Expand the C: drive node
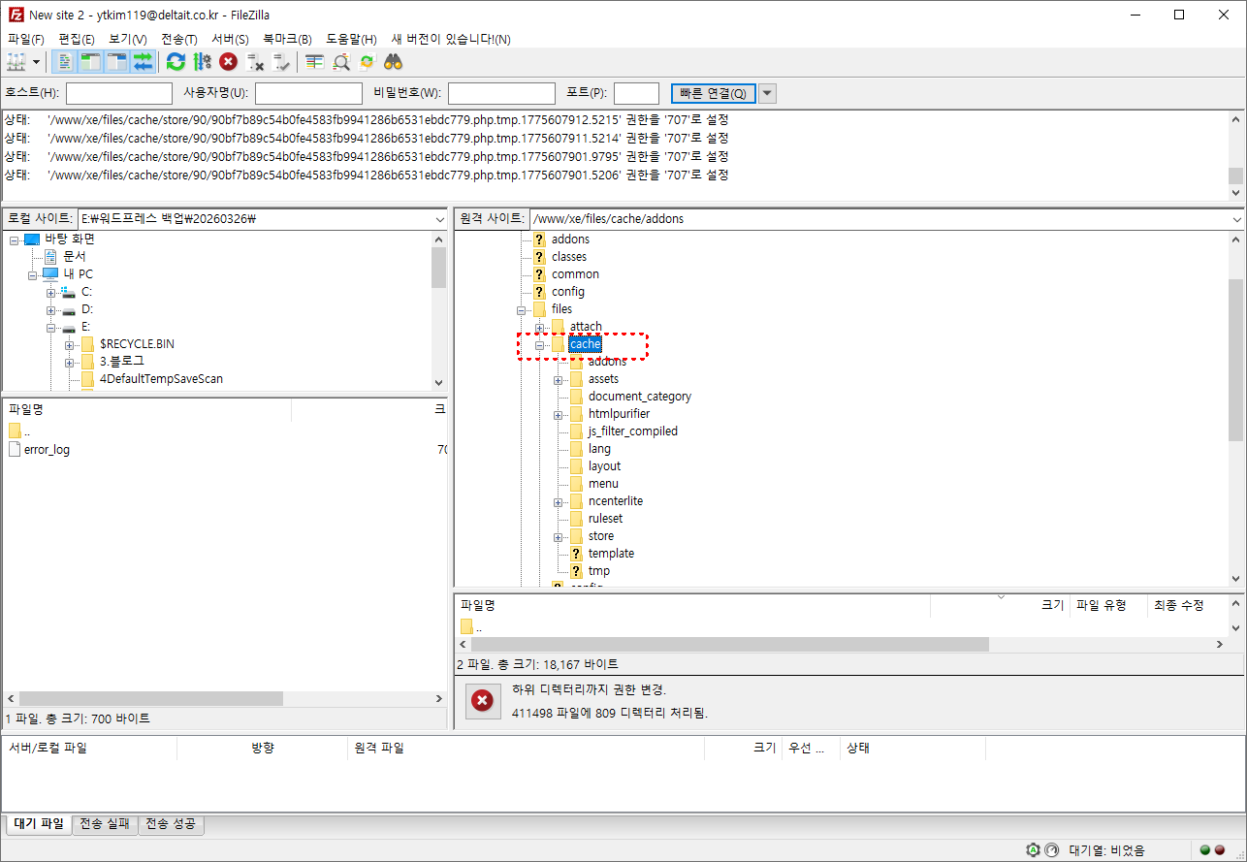 coord(50,292)
